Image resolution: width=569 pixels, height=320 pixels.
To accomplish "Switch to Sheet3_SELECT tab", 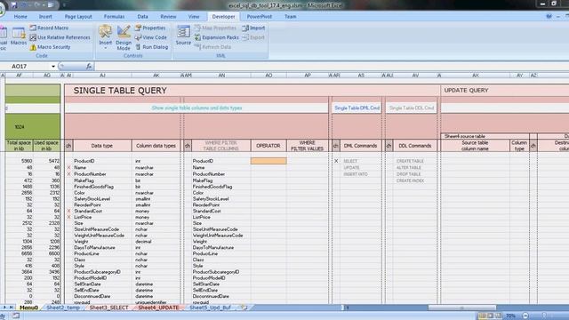I will tap(108, 308).
